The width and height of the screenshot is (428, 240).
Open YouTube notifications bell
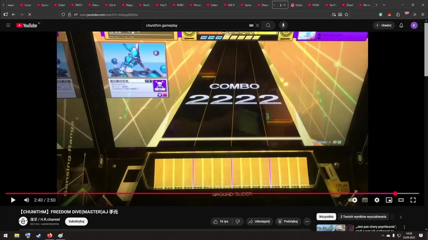point(401,25)
